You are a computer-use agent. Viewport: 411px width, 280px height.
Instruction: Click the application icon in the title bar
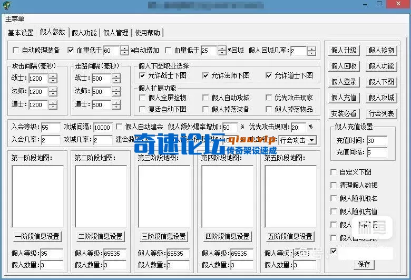(x=7, y=5)
